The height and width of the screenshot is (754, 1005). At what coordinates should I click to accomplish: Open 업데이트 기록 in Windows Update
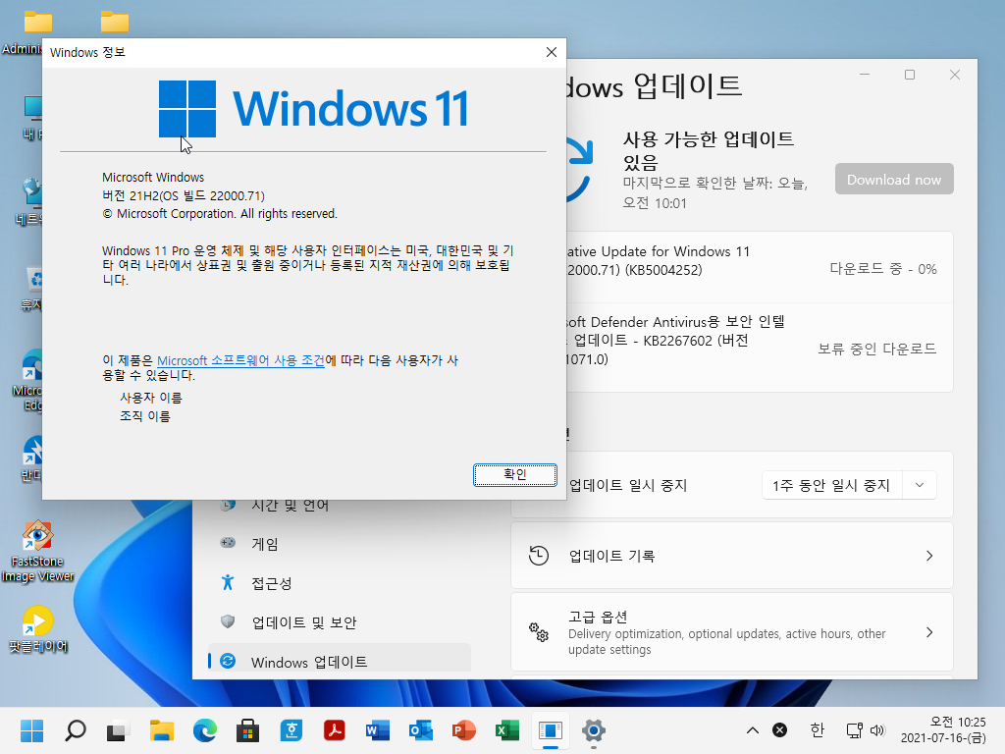click(731, 556)
